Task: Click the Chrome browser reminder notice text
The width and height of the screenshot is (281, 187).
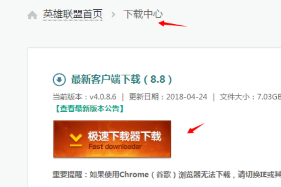Action: click(x=167, y=175)
